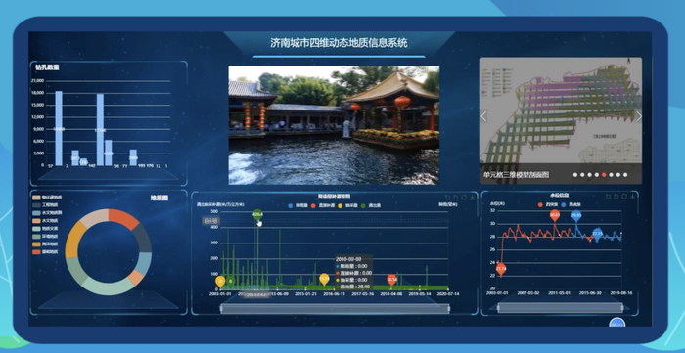This screenshot has width=685, height=353.
Task: Click the circular restore icon in the spring recharge chart toolbar
Action: [x=464, y=198]
